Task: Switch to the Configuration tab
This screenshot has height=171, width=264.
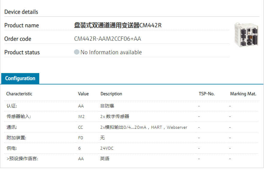Action: point(20,78)
